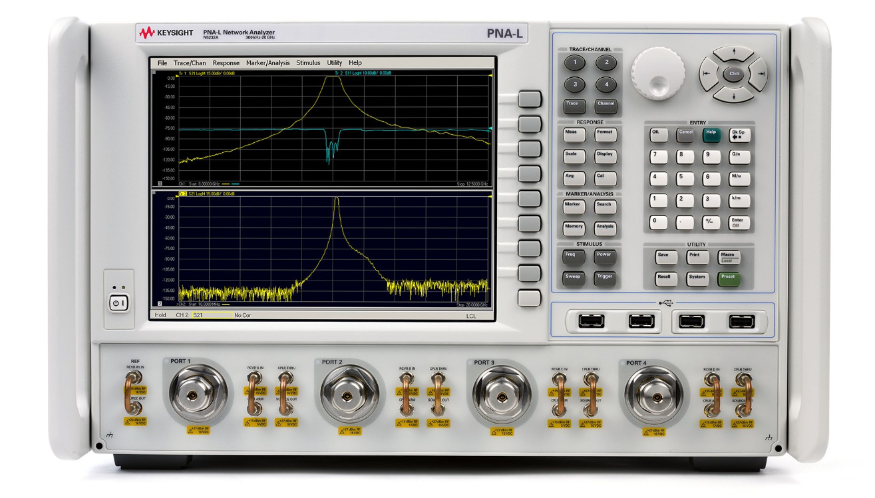This screenshot has height=498, width=875.
Task: Click the +/- sign key
Action: click(x=712, y=223)
